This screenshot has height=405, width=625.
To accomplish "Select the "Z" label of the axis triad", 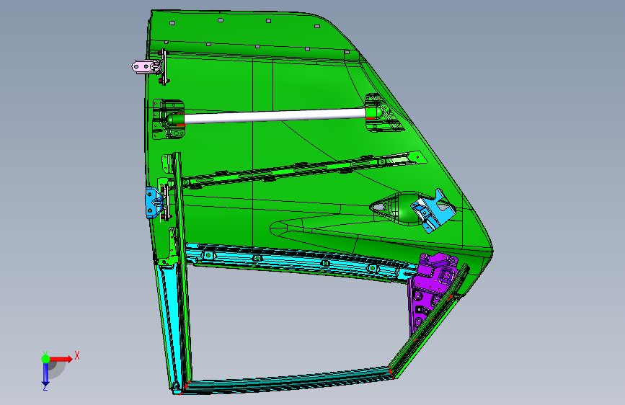I will pyautogui.click(x=45, y=388).
